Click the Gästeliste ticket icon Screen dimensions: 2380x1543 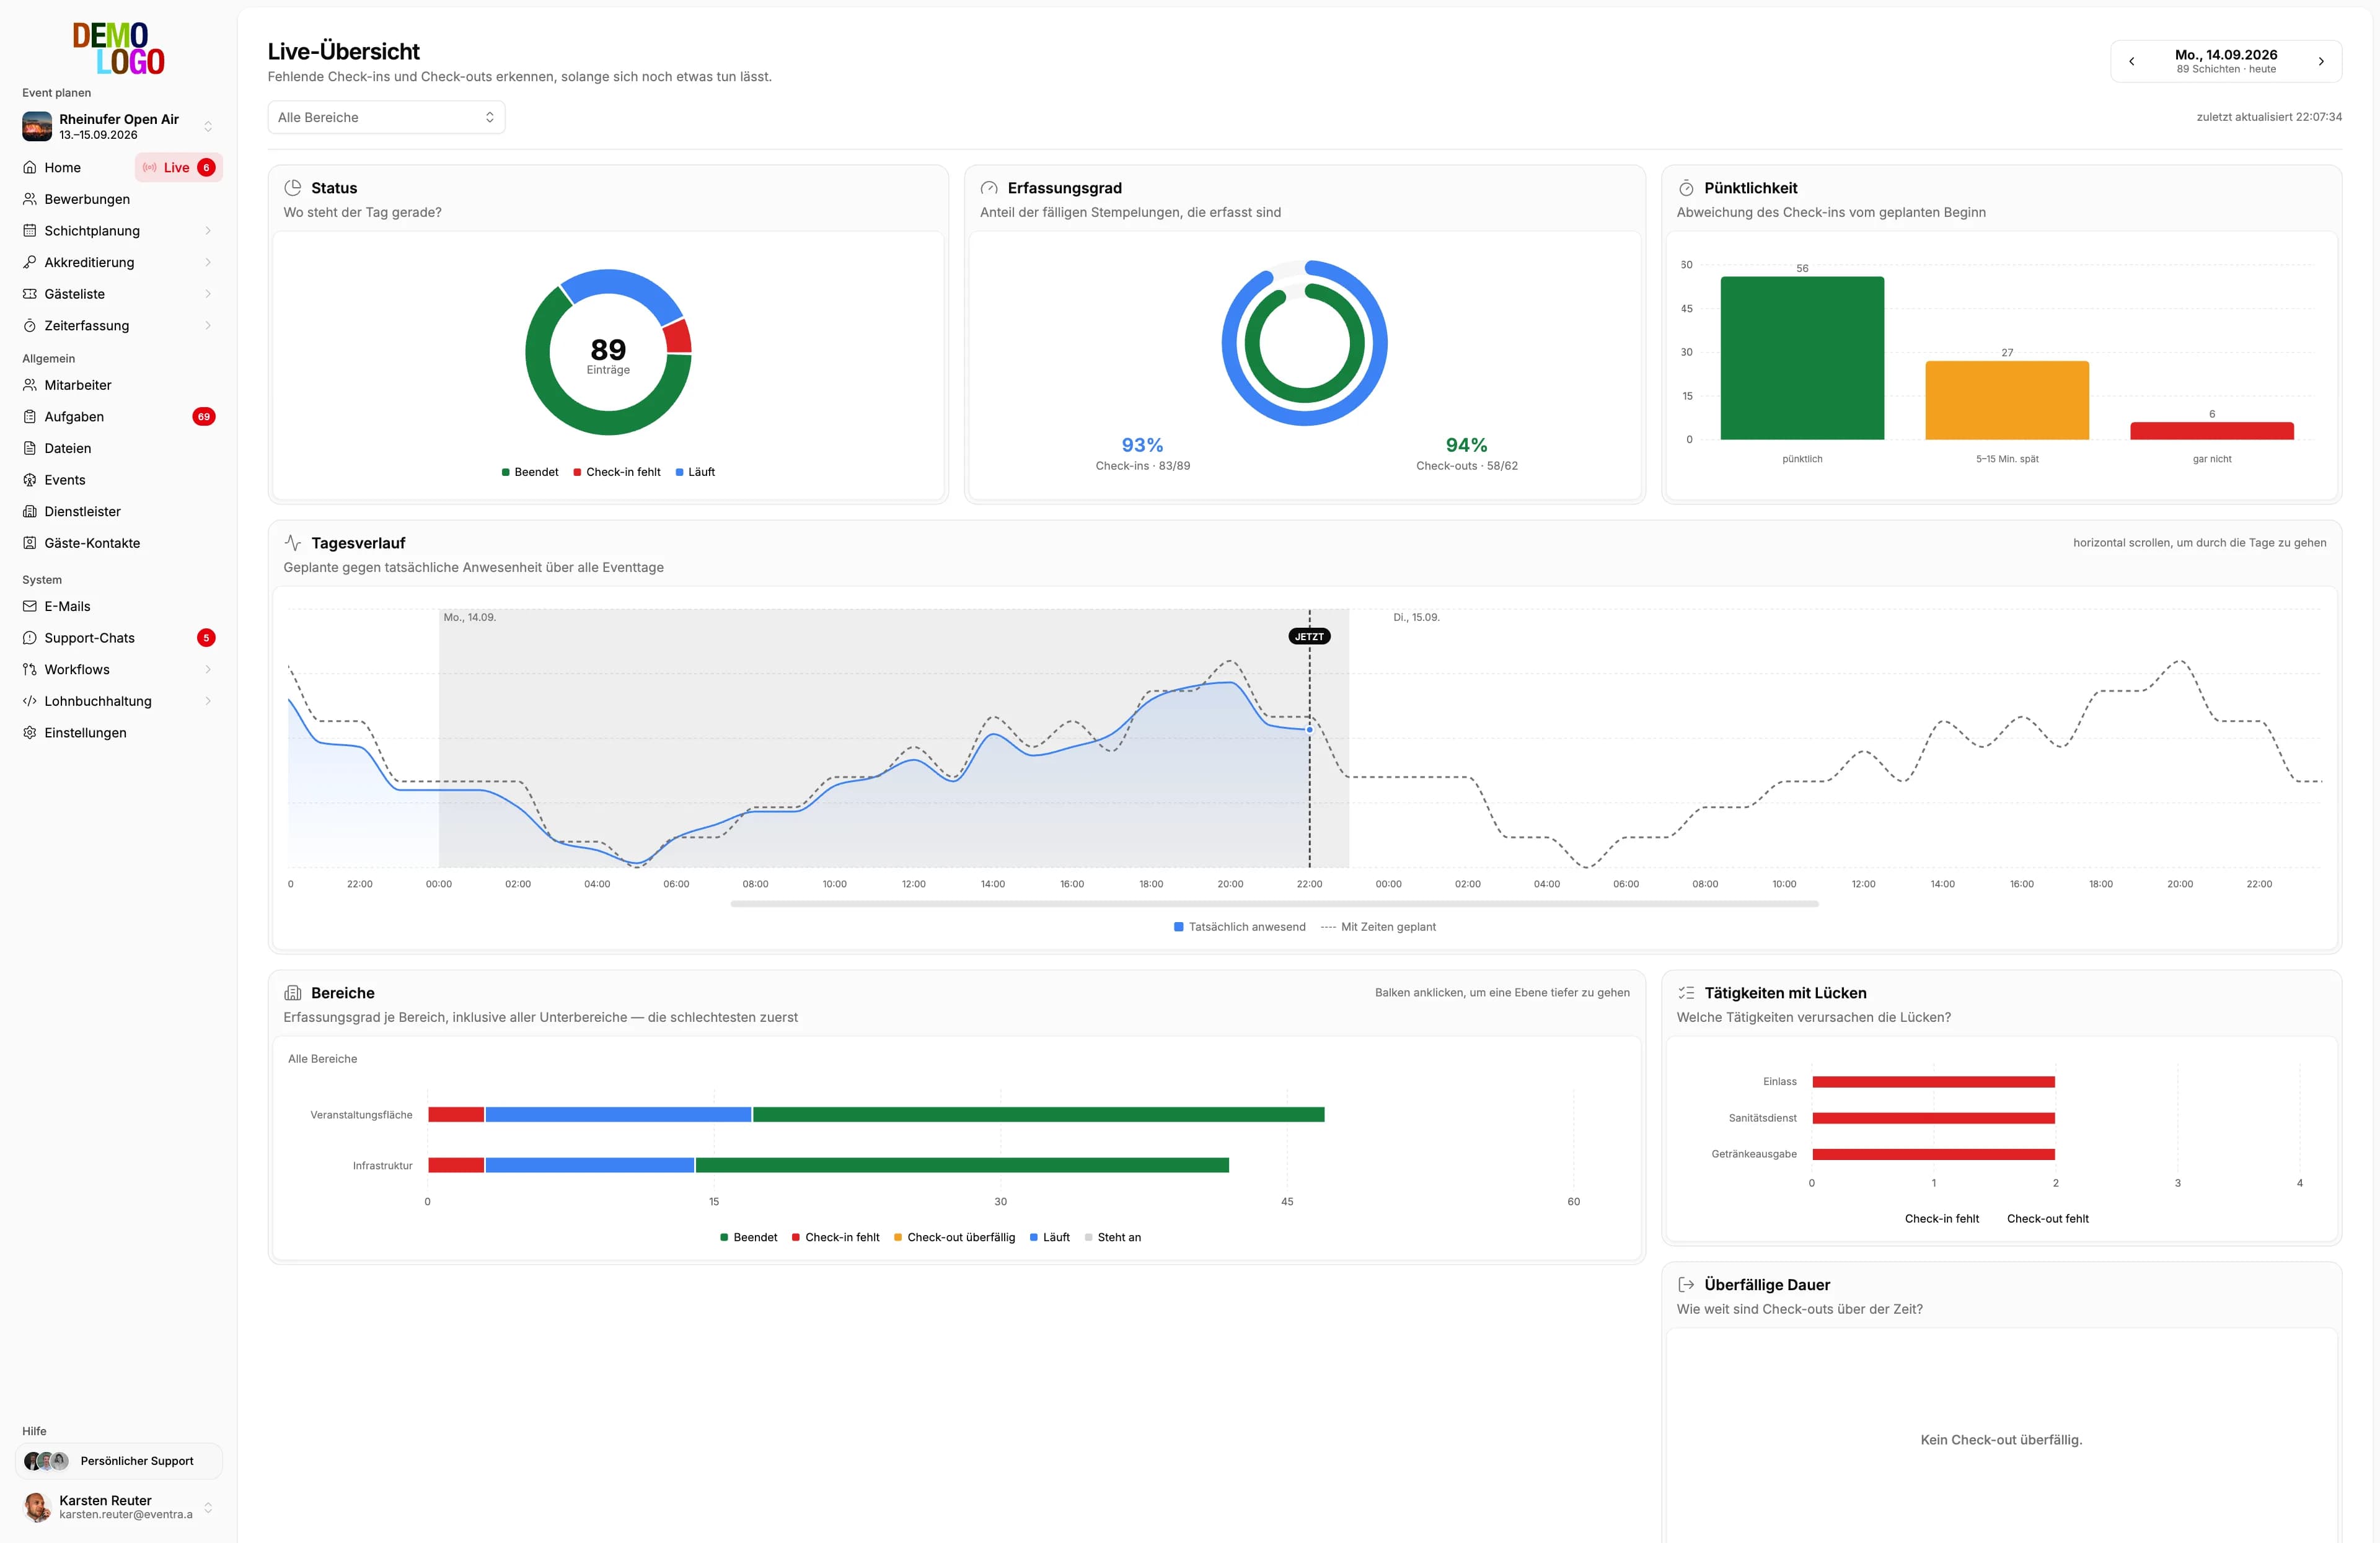coord(30,294)
